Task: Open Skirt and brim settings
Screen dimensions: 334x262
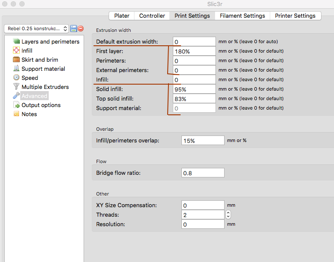Action: pos(40,60)
